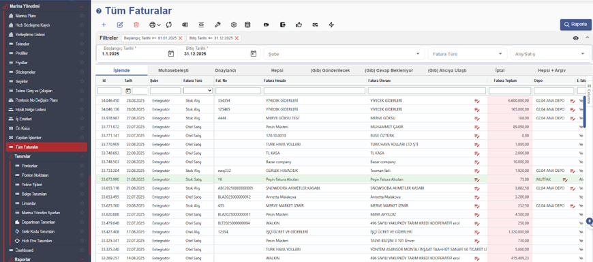The height and width of the screenshot is (262, 593).
Task: Click the red trash delete icon
Action: (136, 25)
